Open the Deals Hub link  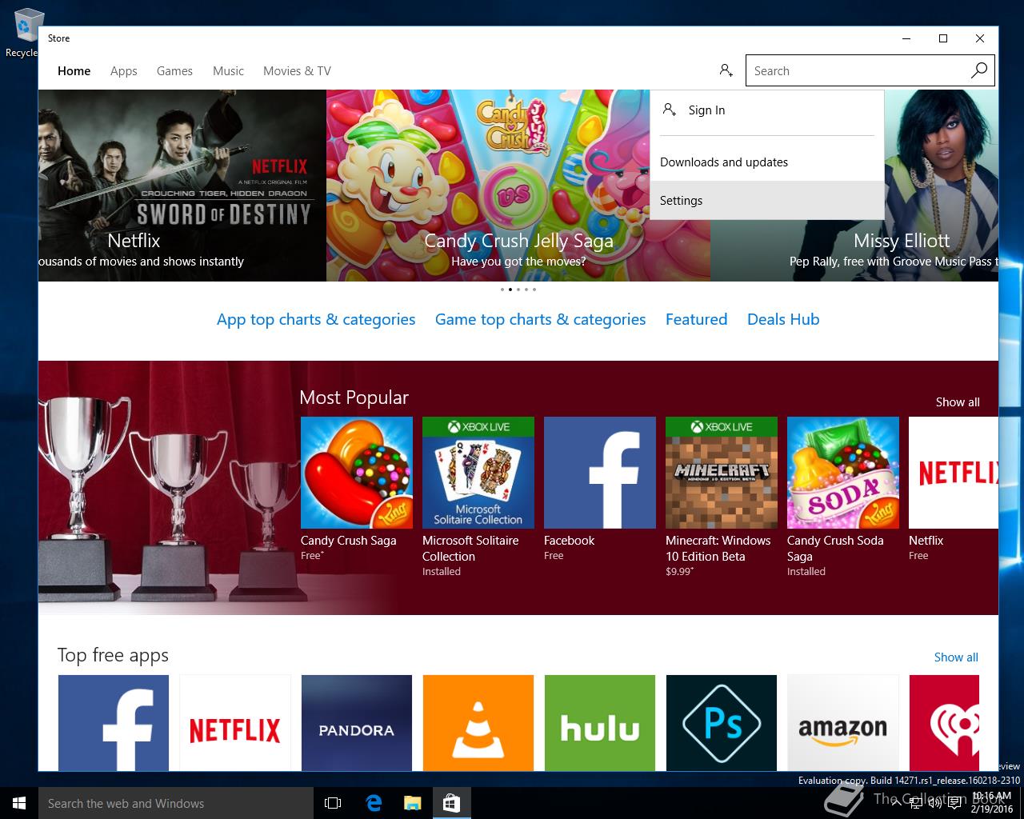(x=783, y=319)
